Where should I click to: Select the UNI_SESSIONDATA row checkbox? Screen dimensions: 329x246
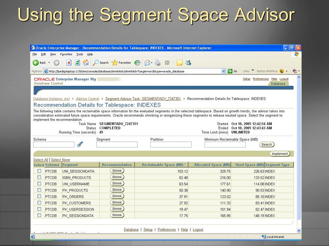39,171
